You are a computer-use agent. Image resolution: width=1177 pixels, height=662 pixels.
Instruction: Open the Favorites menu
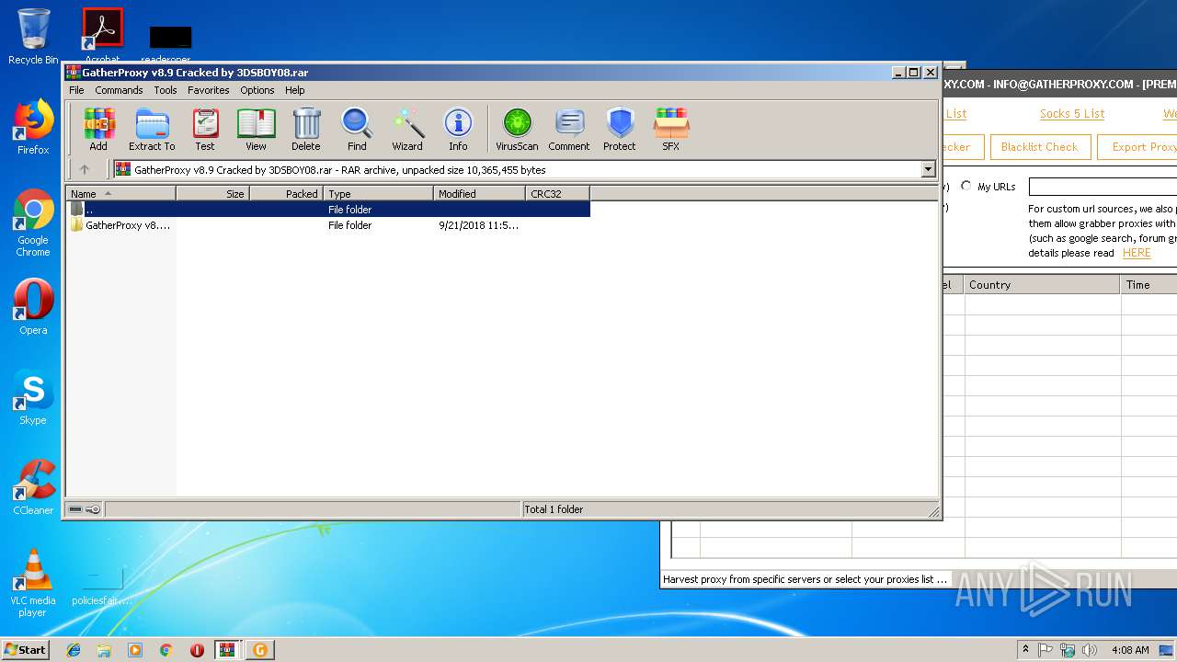pyautogui.click(x=209, y=90)
